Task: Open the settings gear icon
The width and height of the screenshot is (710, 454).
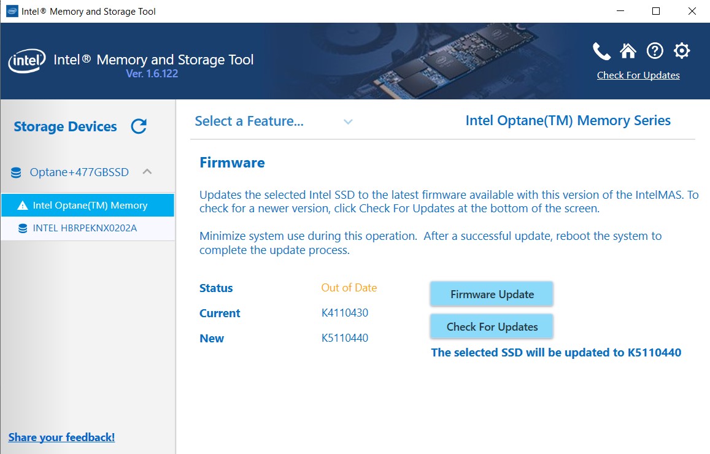Action: (682, 52)
